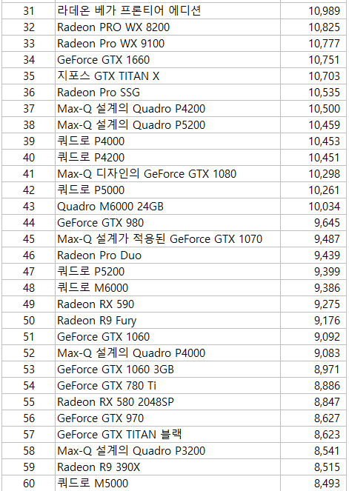Select the 'Radeon RX 590' cell
The height and width of the screenshot is (491, 349).
[x=167, y=304]
